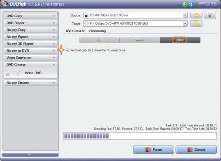The width and height of the screenshot is (221, 161).
Task: Expand the Blu-ray Creator section
Action: click(30, 83)
